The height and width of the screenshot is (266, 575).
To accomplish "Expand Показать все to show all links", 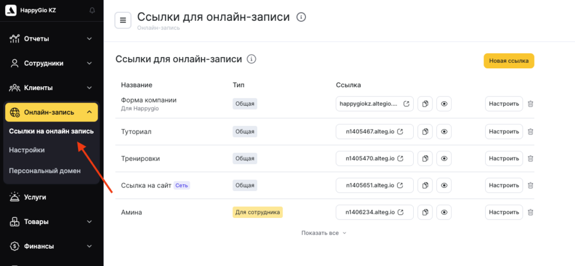I will [x=323, y=232].
